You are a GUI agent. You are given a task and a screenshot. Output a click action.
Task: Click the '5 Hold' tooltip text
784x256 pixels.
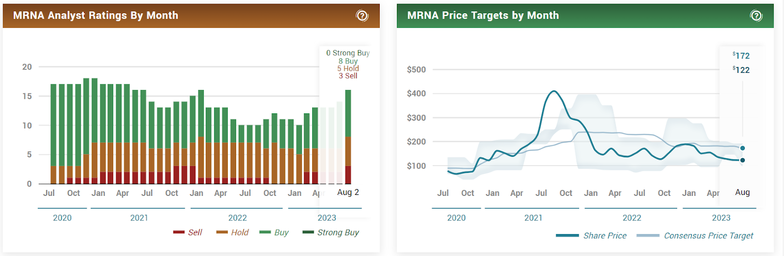pyautogui.click(x=348, y=68)
